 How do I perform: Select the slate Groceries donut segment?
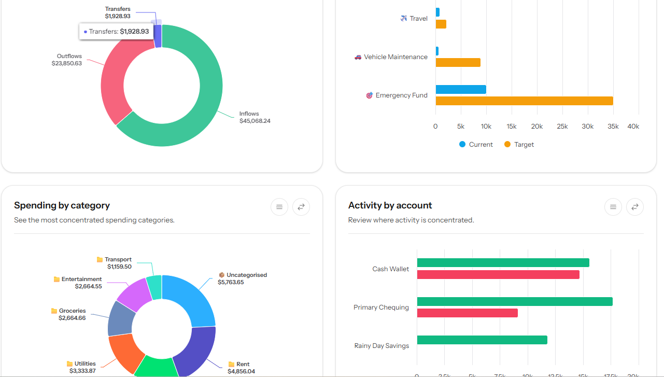click(x=120, y=319)
